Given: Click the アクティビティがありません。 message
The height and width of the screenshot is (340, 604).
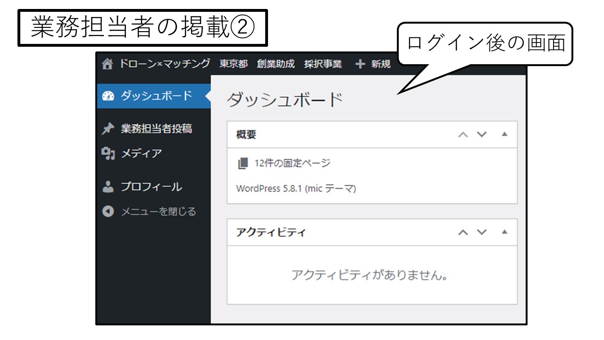Looking at the screenshot, I should click(x=369, y=275).
